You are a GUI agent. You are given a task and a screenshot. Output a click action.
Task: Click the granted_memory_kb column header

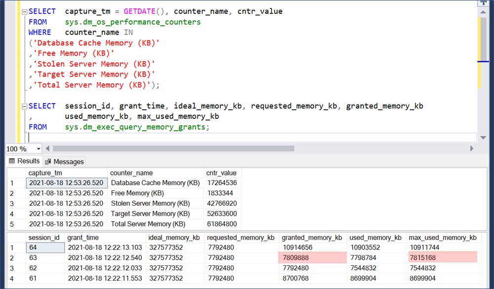(x=313, y=237)
